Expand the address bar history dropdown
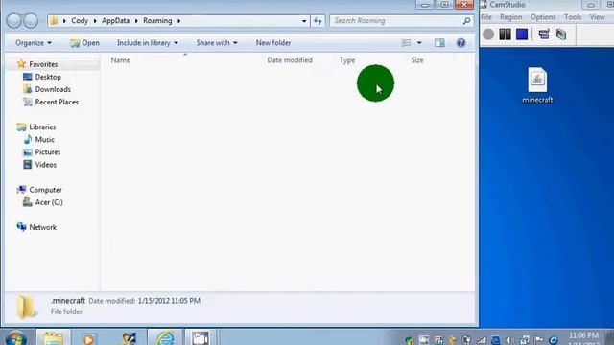 (x=304, y=21)
